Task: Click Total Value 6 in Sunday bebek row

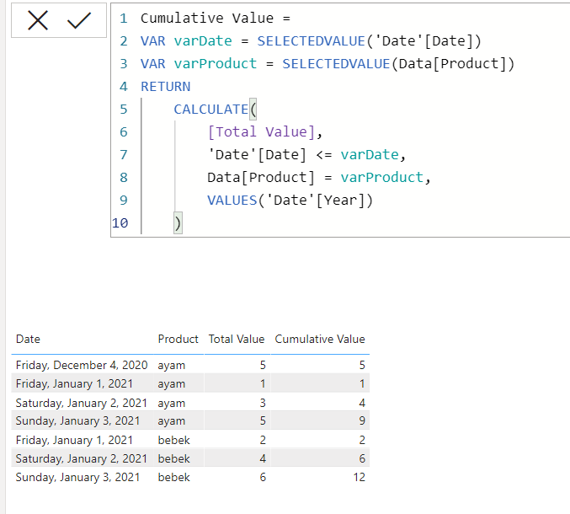Action: [263, 477]
